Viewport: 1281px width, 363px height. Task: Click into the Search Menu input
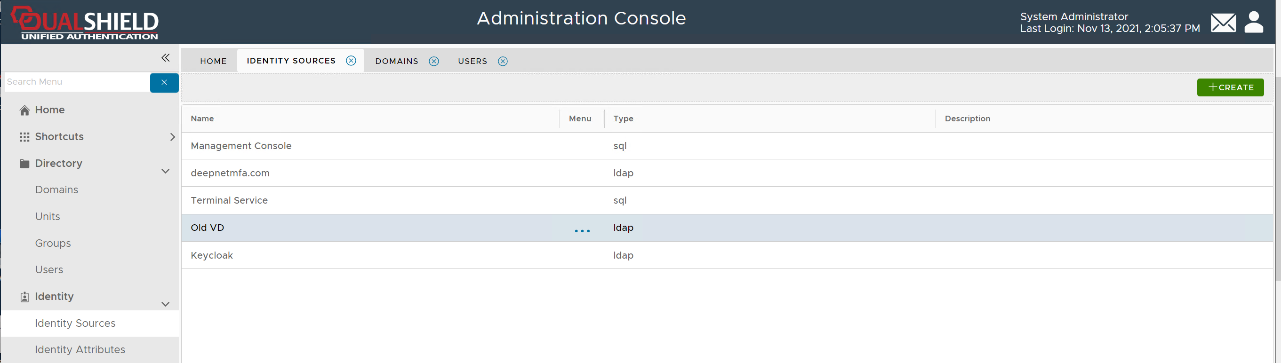pyautogui.click(x=77, y=82)
